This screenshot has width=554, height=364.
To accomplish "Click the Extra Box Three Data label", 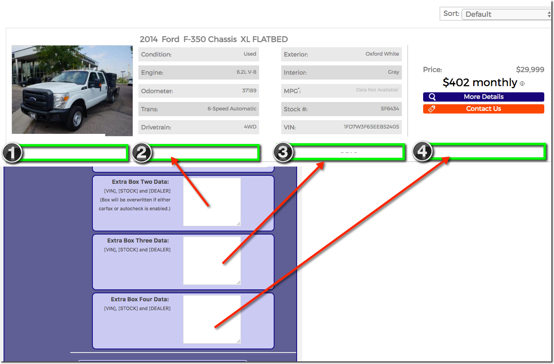I will coord(138,241).
